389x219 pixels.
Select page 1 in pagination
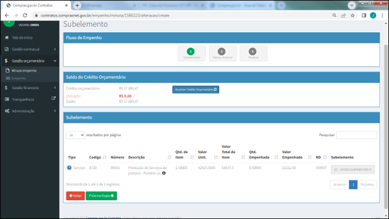pyautogui.click(x=353, y=184)
